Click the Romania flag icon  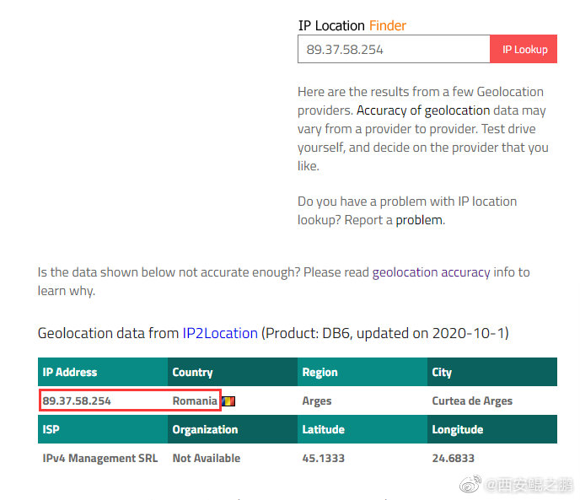pyautogui.click(x=228, y=401)
